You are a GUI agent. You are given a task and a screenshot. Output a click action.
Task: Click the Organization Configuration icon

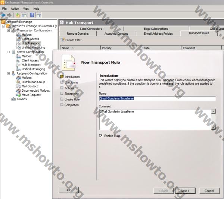pos(13,30)
